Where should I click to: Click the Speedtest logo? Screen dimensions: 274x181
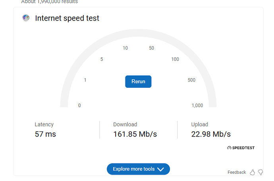[x=241, y=148]
